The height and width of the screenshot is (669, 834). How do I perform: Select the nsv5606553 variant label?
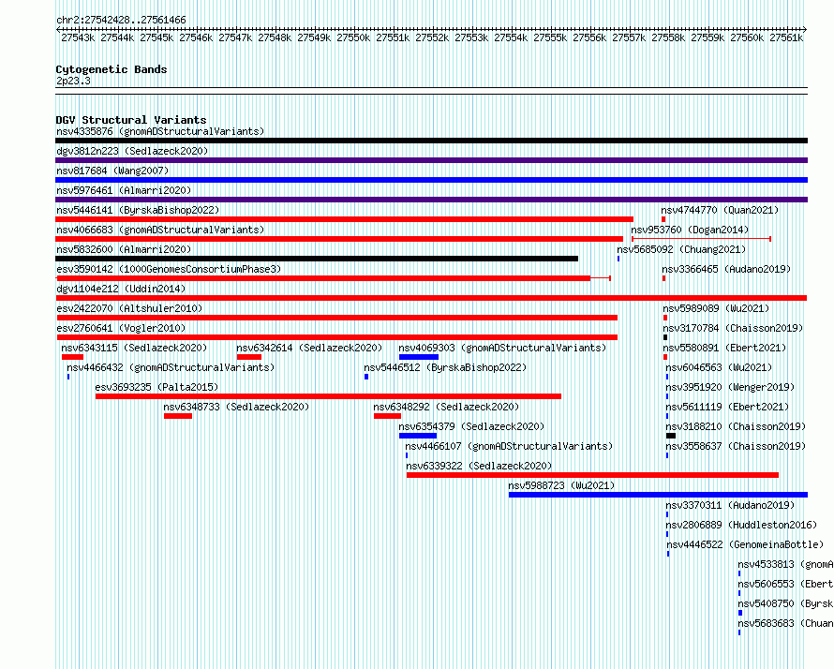tap(785, 584)
